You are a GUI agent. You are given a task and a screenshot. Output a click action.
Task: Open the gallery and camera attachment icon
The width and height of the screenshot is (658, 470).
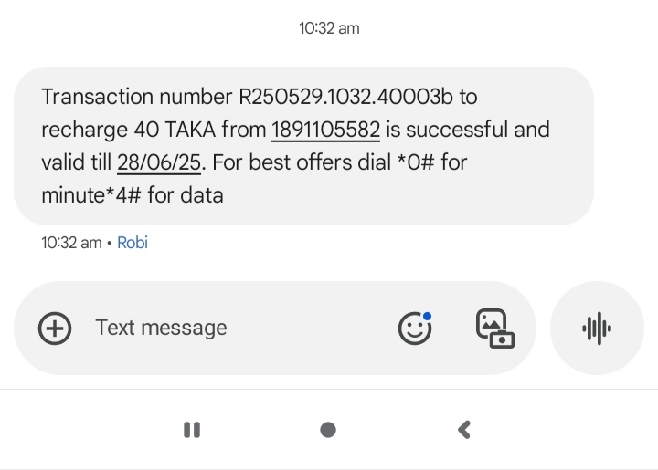pyautogui.click(x=494, y=329)
